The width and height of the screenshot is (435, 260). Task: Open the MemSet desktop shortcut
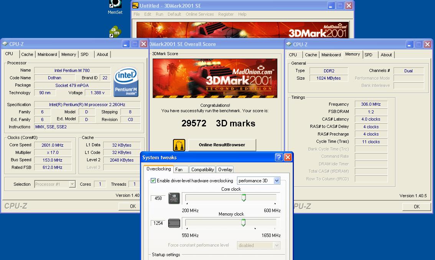(x=115, y=7)
